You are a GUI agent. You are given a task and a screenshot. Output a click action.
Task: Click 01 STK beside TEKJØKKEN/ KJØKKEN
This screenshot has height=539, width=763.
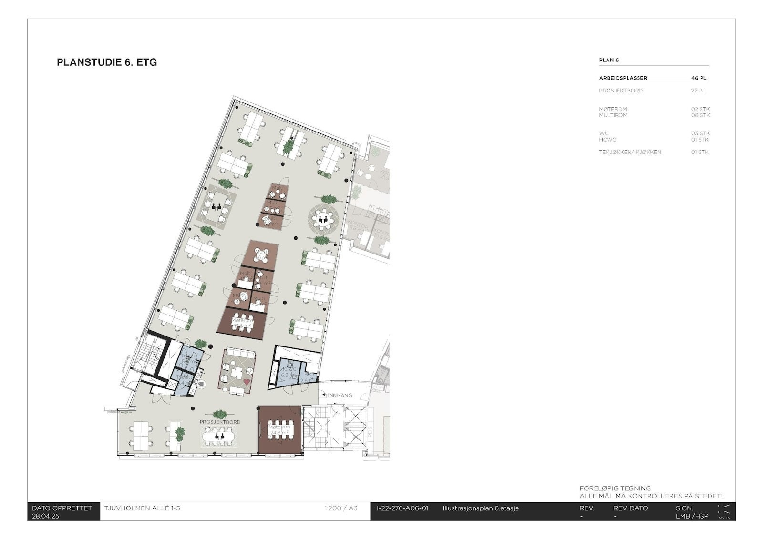(701, 152)
